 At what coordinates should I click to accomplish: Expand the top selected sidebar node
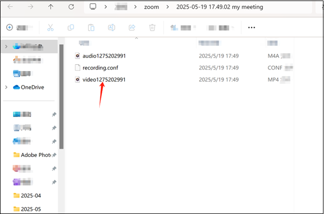tap(6, 47)
